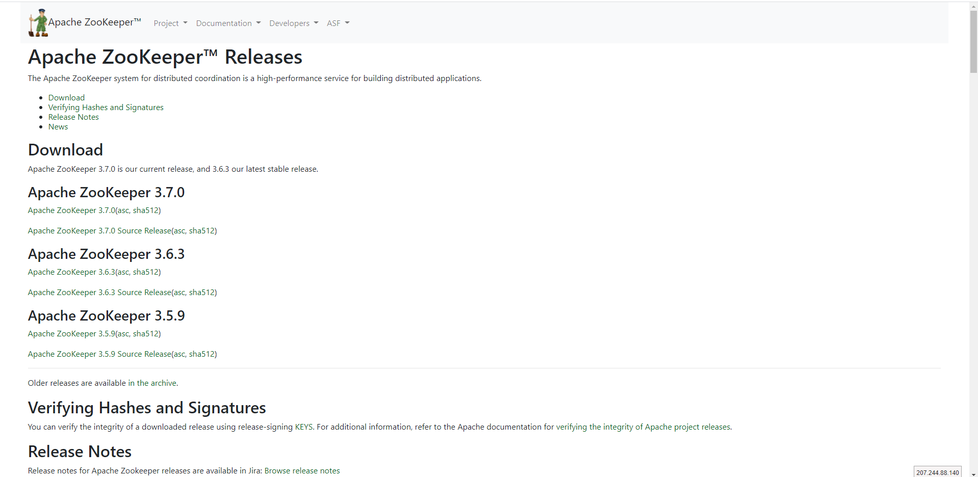
Task: Open the News bullet link
Action: coord(58,126)
